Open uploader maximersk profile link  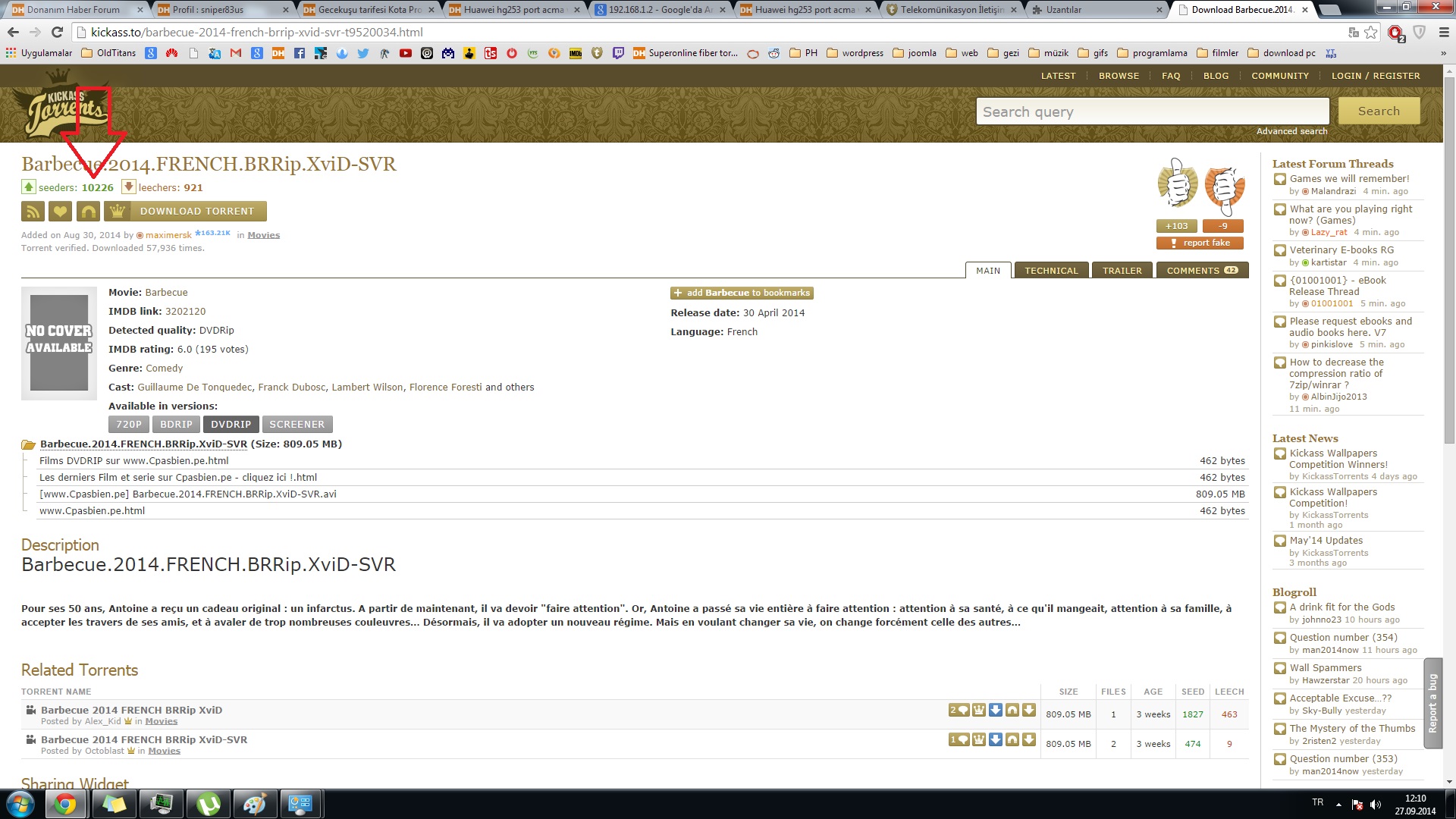[168, 235]
